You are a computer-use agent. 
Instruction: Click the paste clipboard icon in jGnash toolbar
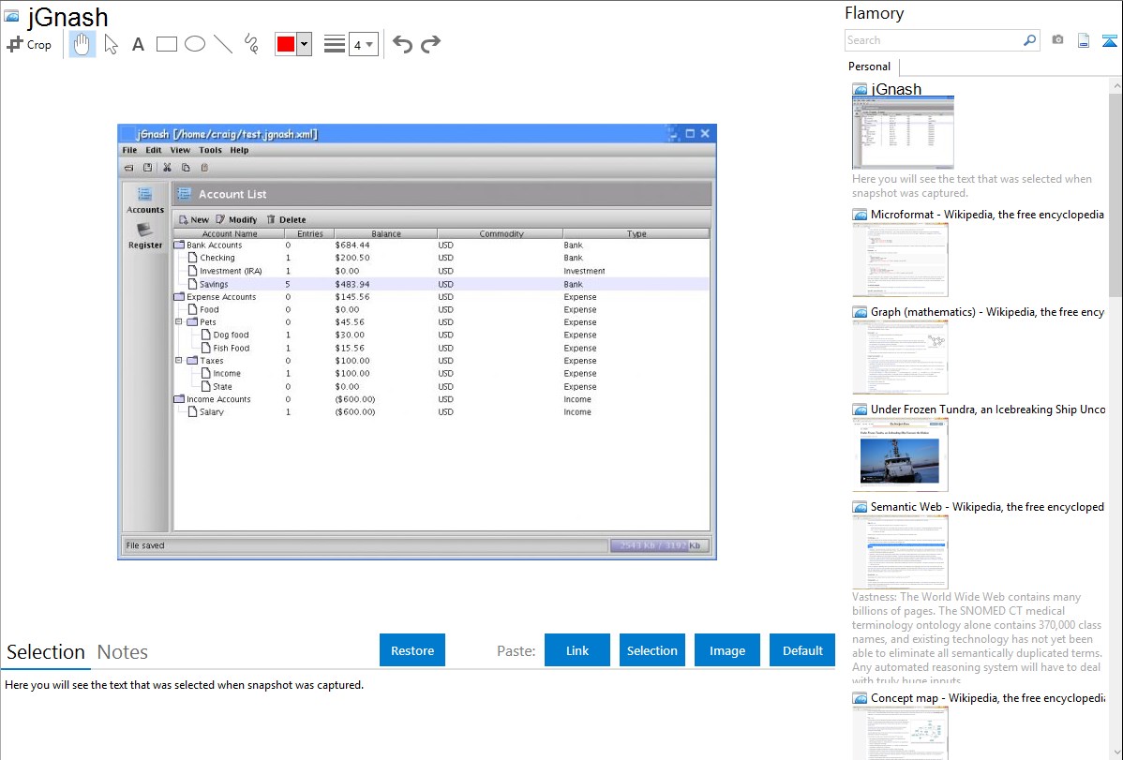pos(204,168)
